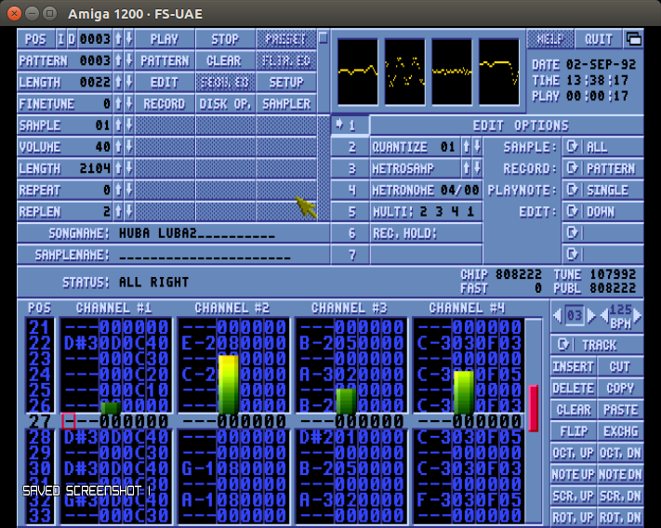Select edit options page 5 tab
Screen dimensions: 661x528
pos(350,212)
